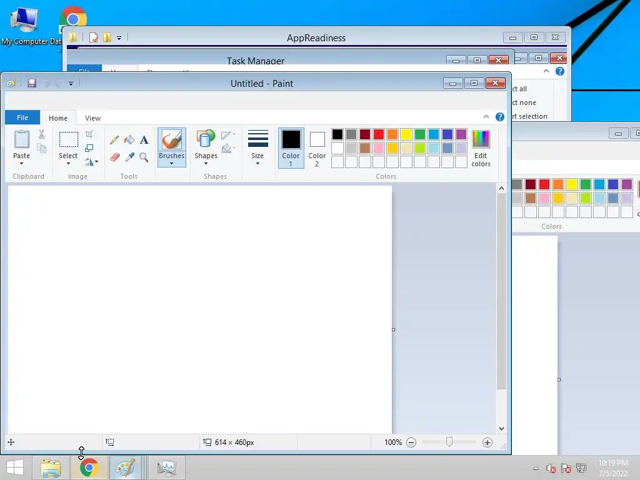Select the Magnifier tool
This screenshot has width=640, height=480.
pos(144,157)
